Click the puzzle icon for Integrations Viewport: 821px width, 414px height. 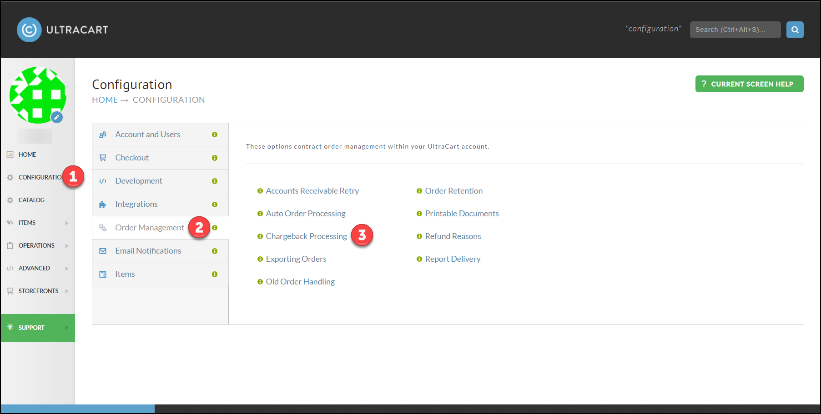103,205
